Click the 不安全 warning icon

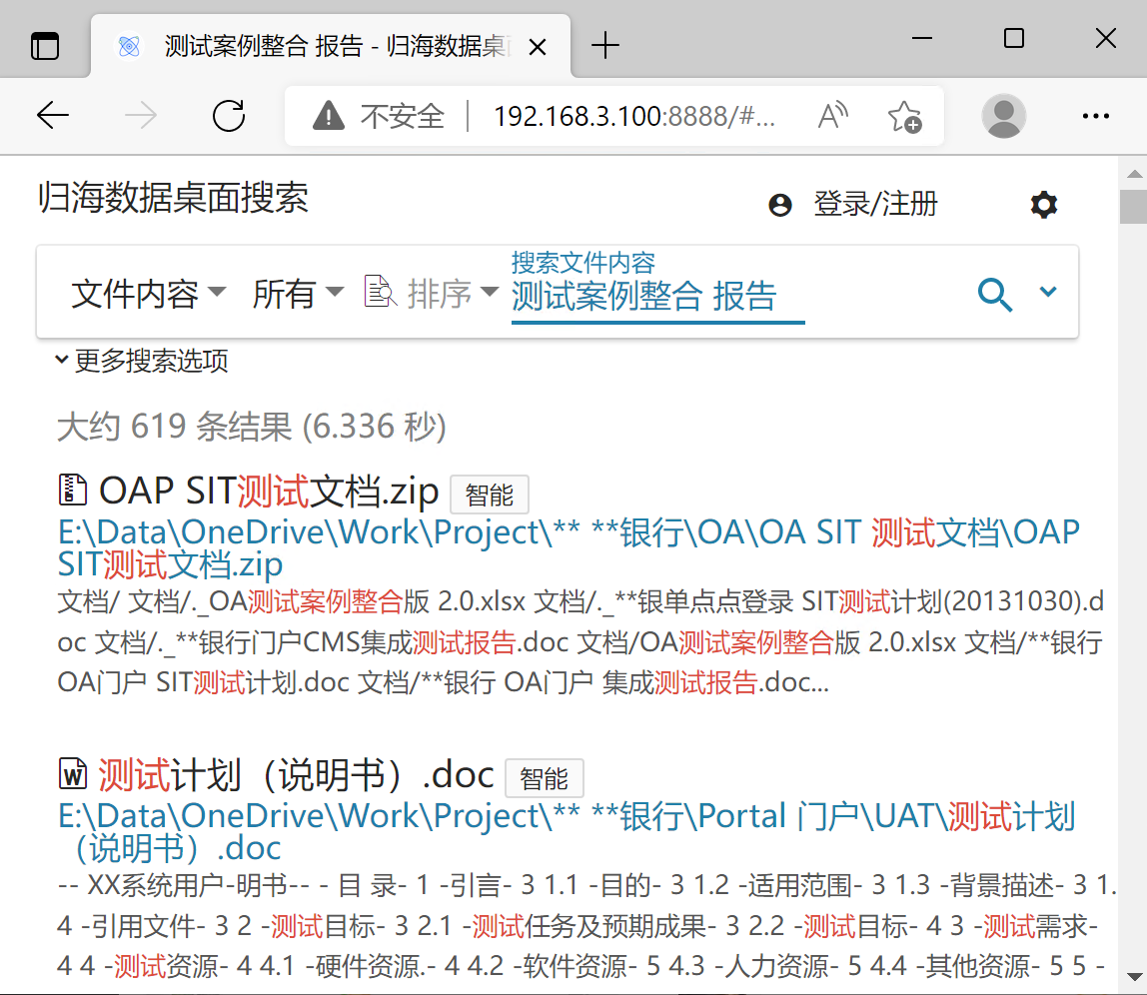[329, 116]
